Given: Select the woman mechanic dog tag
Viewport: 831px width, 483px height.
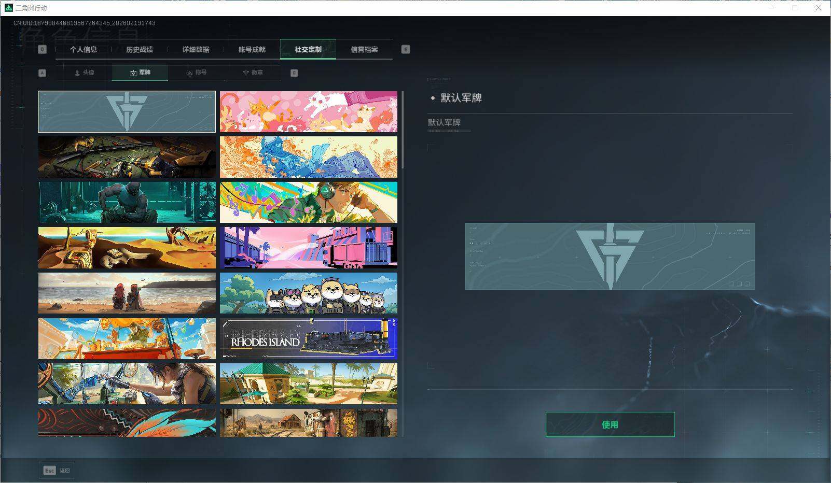Looking at the screenshot, I should [127, 384].
